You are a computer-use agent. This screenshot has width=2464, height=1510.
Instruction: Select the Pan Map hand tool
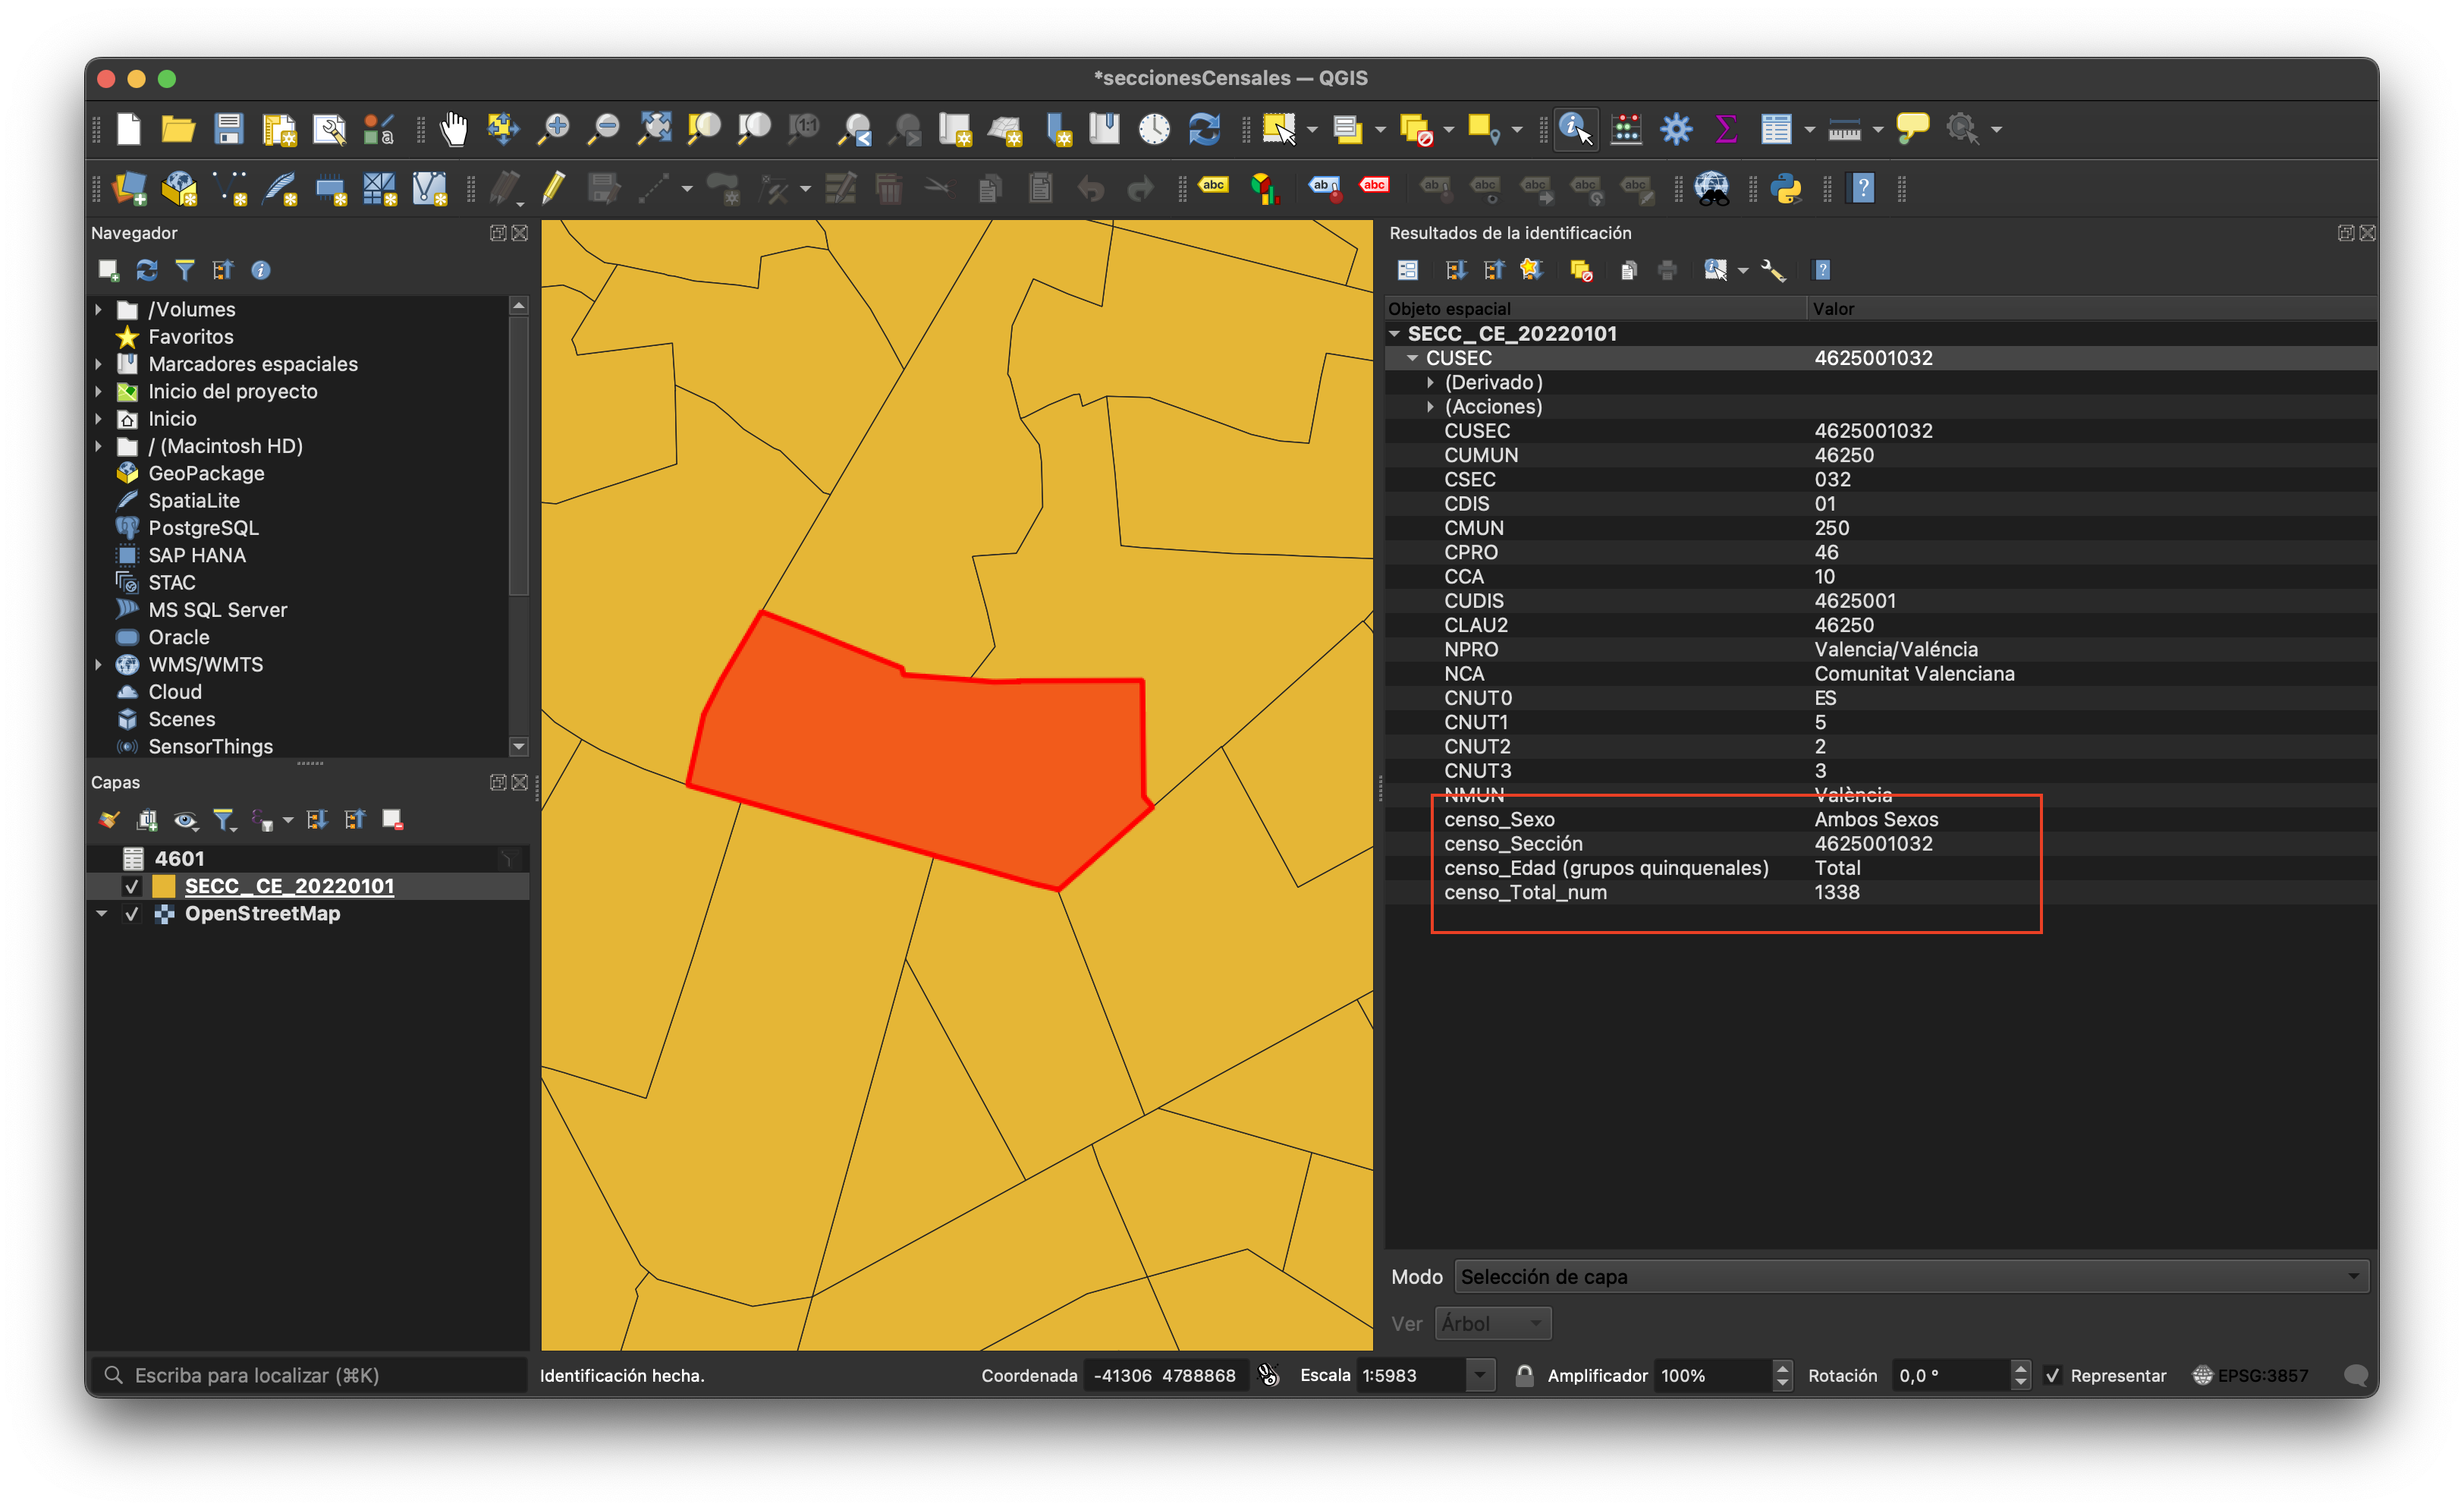coord(454,129)
